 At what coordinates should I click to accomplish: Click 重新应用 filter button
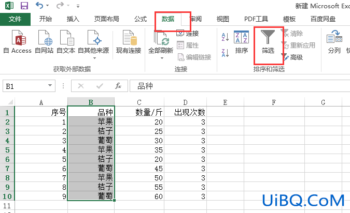click(299, 45)
